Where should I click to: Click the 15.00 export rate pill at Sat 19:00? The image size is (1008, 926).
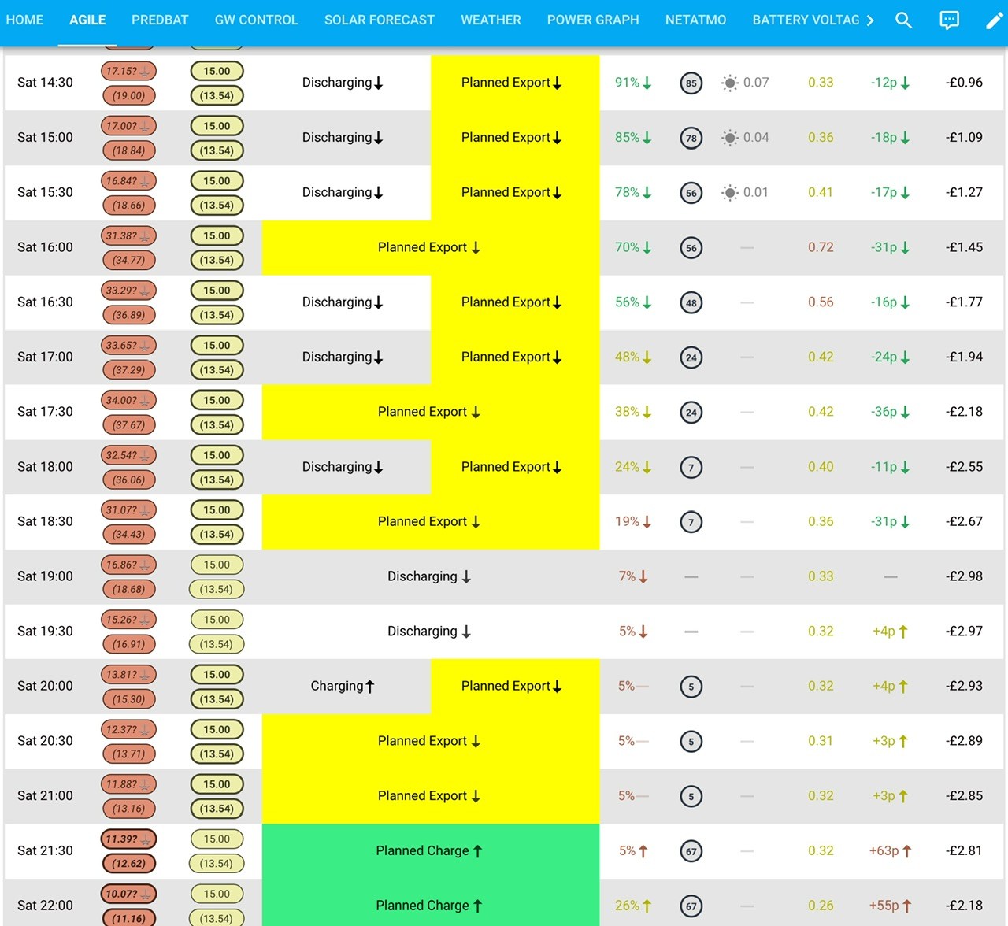click(x=217, y=565)
